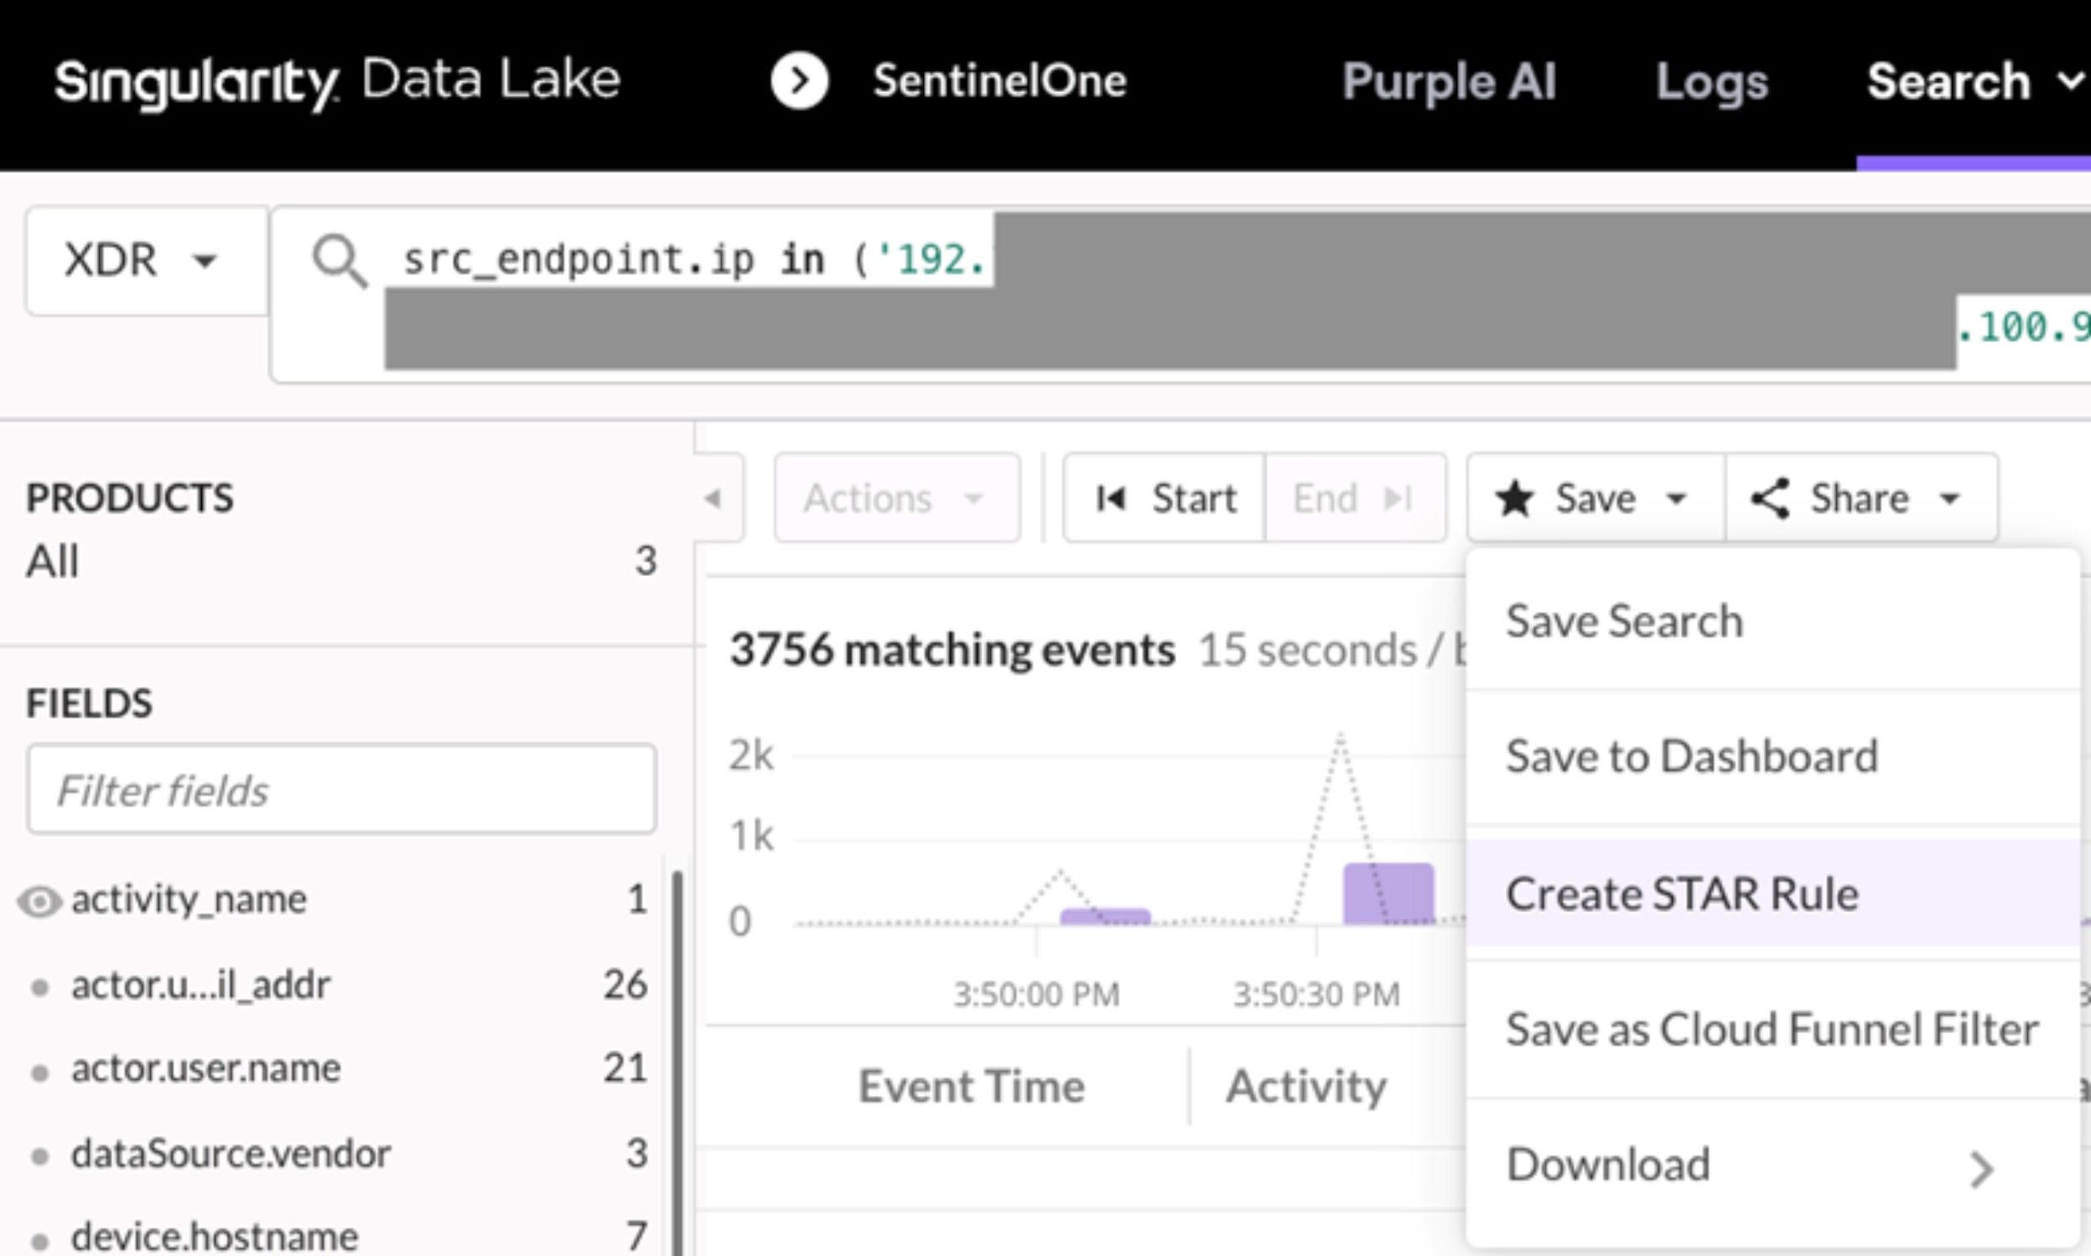The height and width of the screenshot is (1256, 2091).
Task: Toggle the dataSource.vendor field bullet
Action: point(39,1157)
